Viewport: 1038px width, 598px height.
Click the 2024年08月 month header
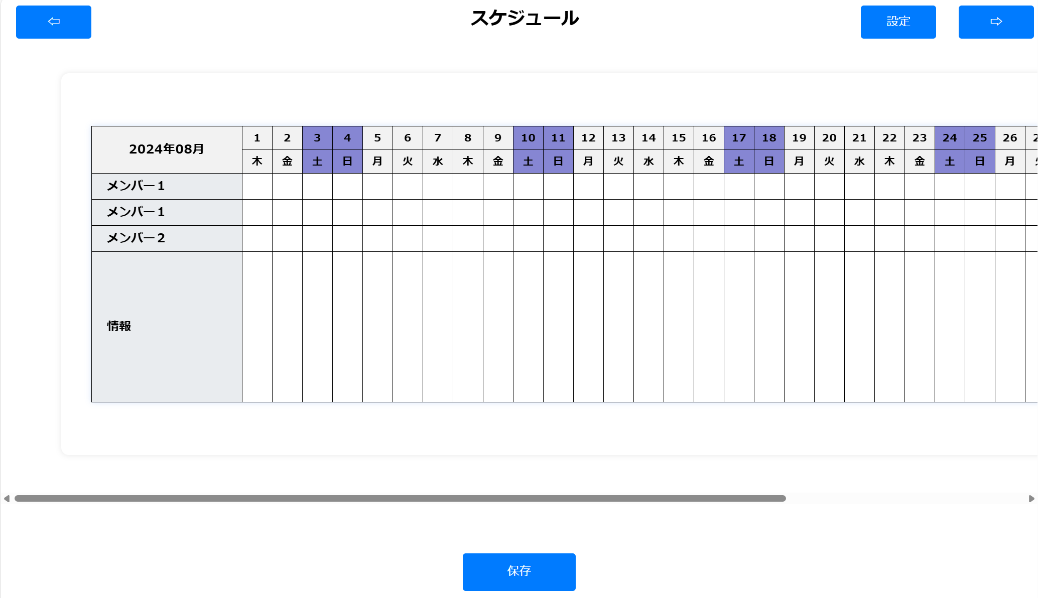(x=166, y=149)
